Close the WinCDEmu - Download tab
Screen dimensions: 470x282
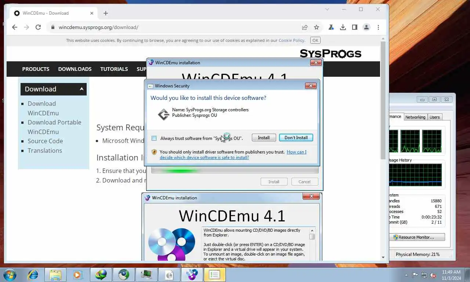(92, 13)
